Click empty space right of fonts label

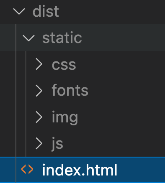point(126,91)
